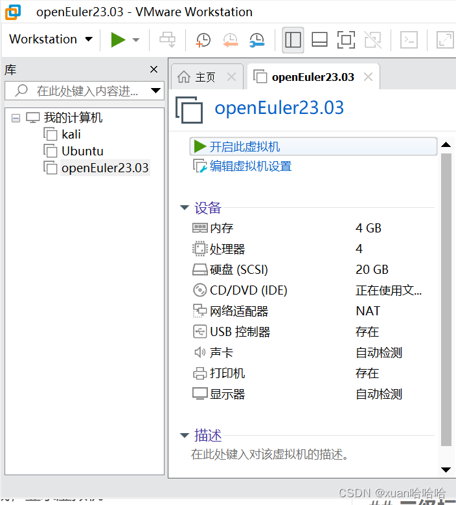Click the display monitor icon
The image size is (456, 505).
click(x=199, y=394)
